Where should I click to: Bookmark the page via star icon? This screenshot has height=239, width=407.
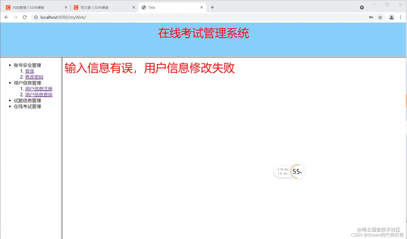click(380, 17)
